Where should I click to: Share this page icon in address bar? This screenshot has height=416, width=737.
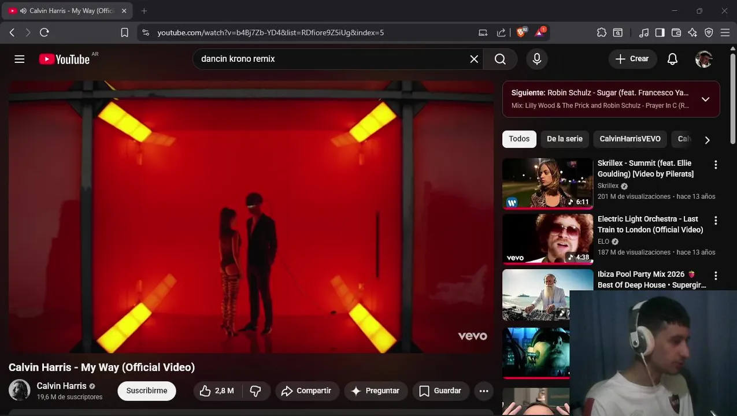pyautogui.click(x=501, y=33)
